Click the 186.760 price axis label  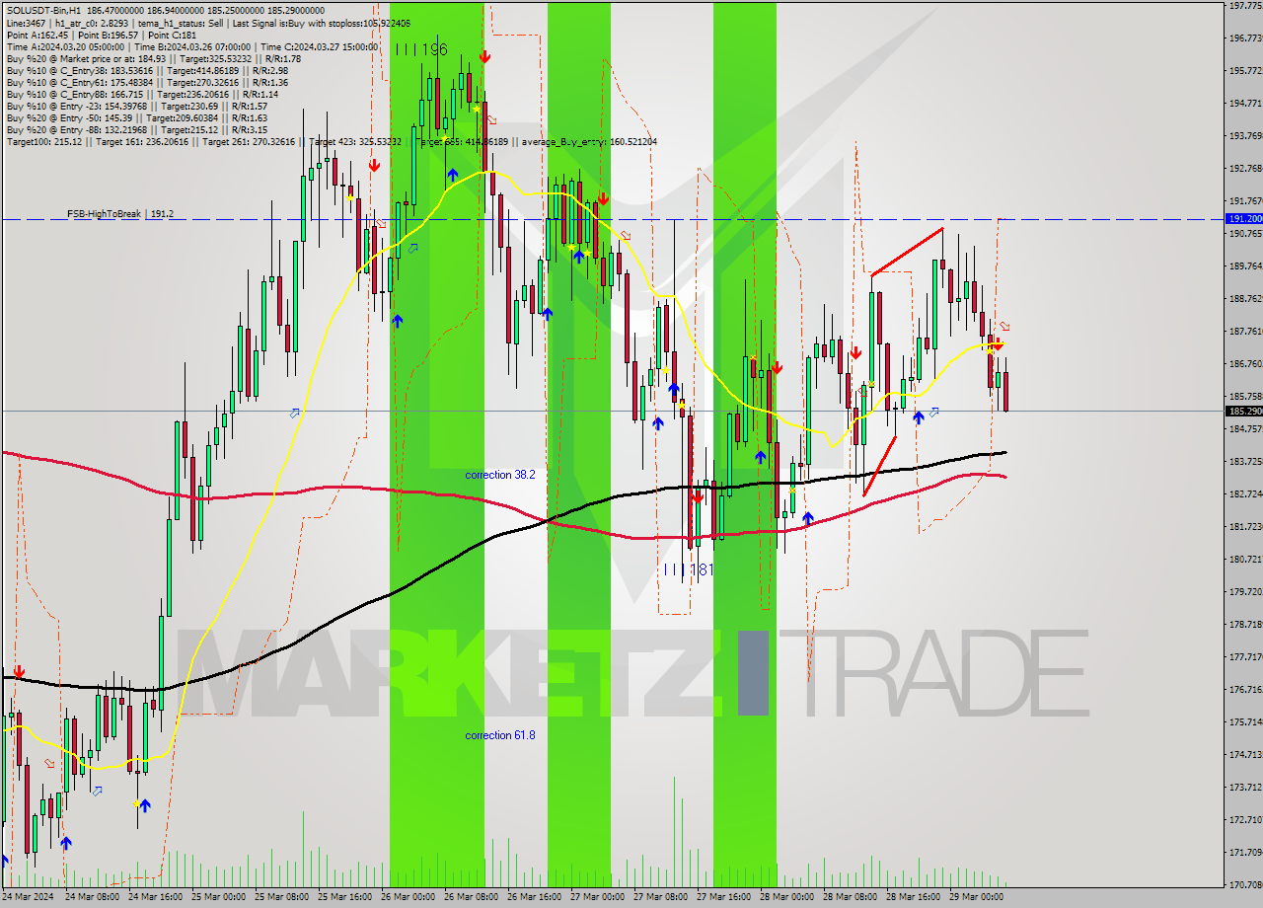1245,364
